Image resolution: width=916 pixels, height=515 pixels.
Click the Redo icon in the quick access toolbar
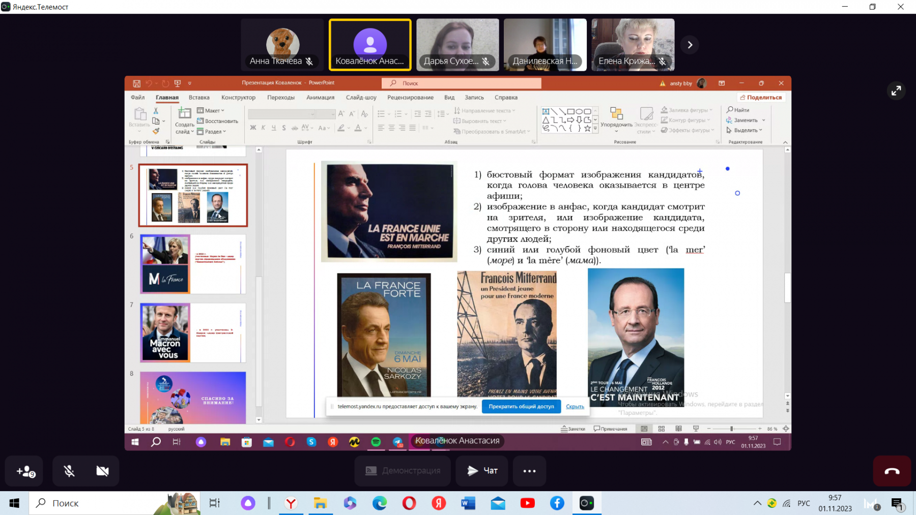click(x=165, y=83)
